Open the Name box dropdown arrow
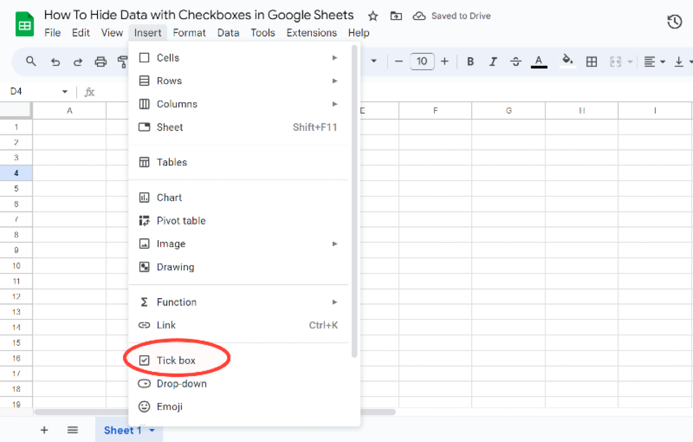The width and height of the screenshot is (693, 442). (65, 92)
